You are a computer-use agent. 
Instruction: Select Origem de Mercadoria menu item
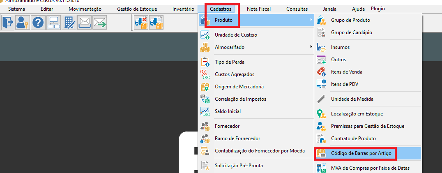point(256,86)
